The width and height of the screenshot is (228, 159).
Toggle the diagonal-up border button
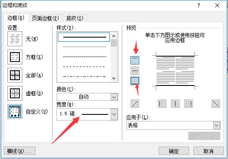click(x=135, y=104)
